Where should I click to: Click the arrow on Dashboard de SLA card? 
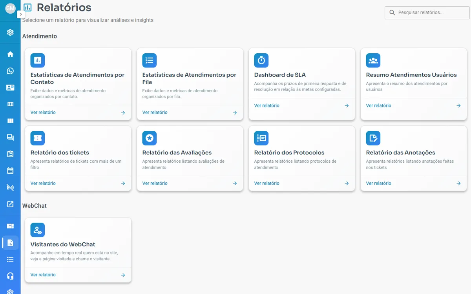click(347, 106)
